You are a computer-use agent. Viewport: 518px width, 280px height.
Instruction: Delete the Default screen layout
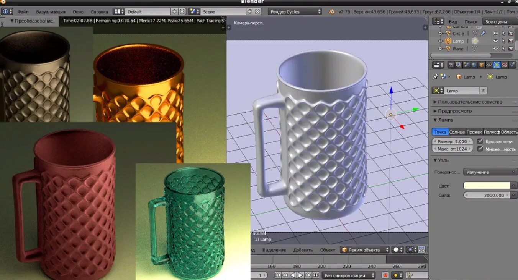[182, 11]
